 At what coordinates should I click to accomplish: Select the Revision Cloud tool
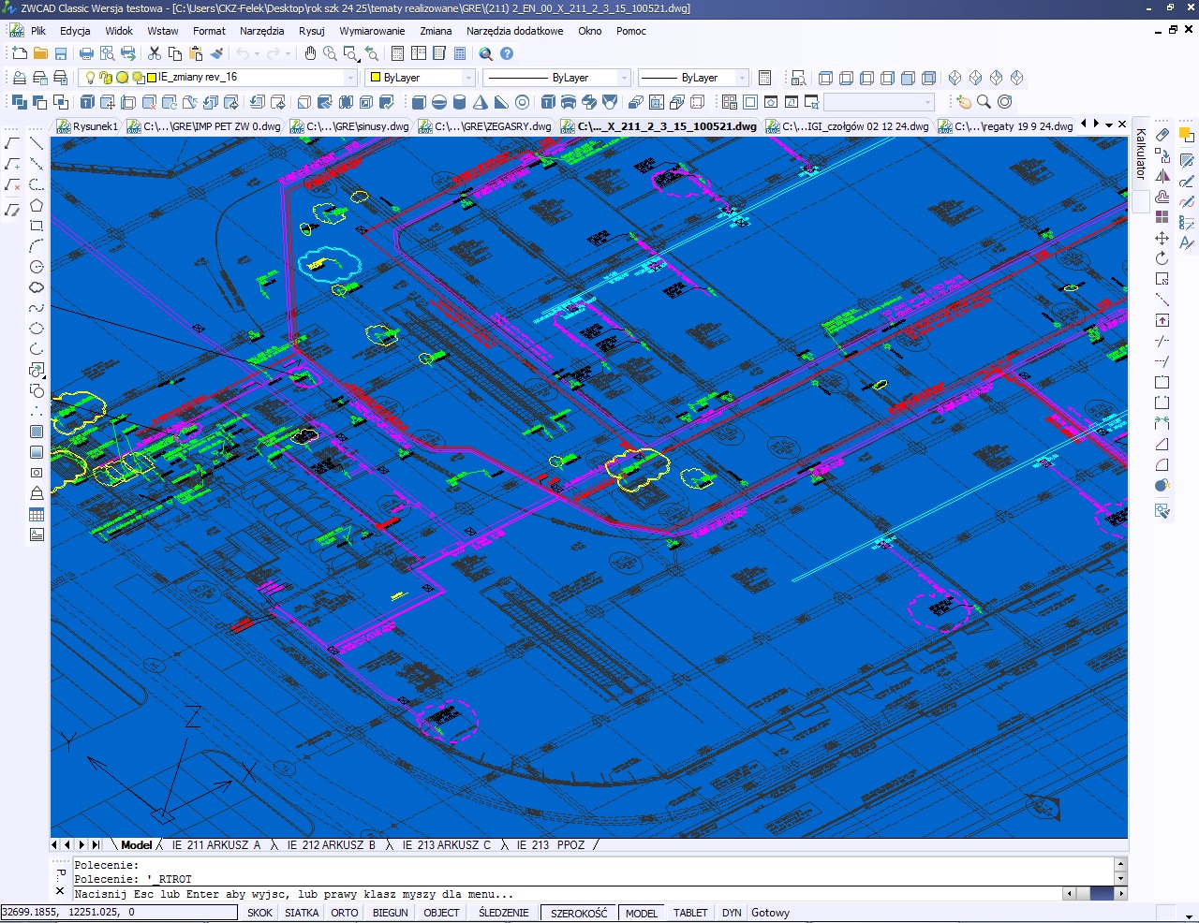[37, 287]
